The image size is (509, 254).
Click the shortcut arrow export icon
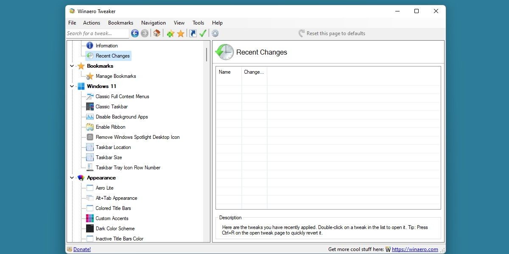coord(193,33)
